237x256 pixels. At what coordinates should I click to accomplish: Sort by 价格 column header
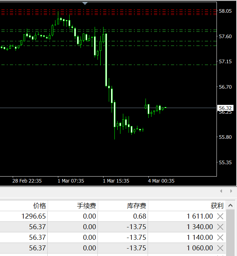pos(39,206)
